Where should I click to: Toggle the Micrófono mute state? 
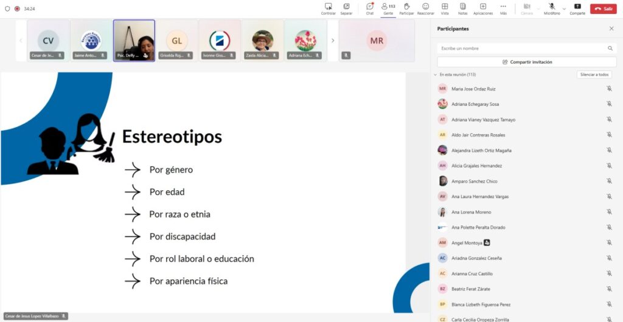tap(551, 8)
